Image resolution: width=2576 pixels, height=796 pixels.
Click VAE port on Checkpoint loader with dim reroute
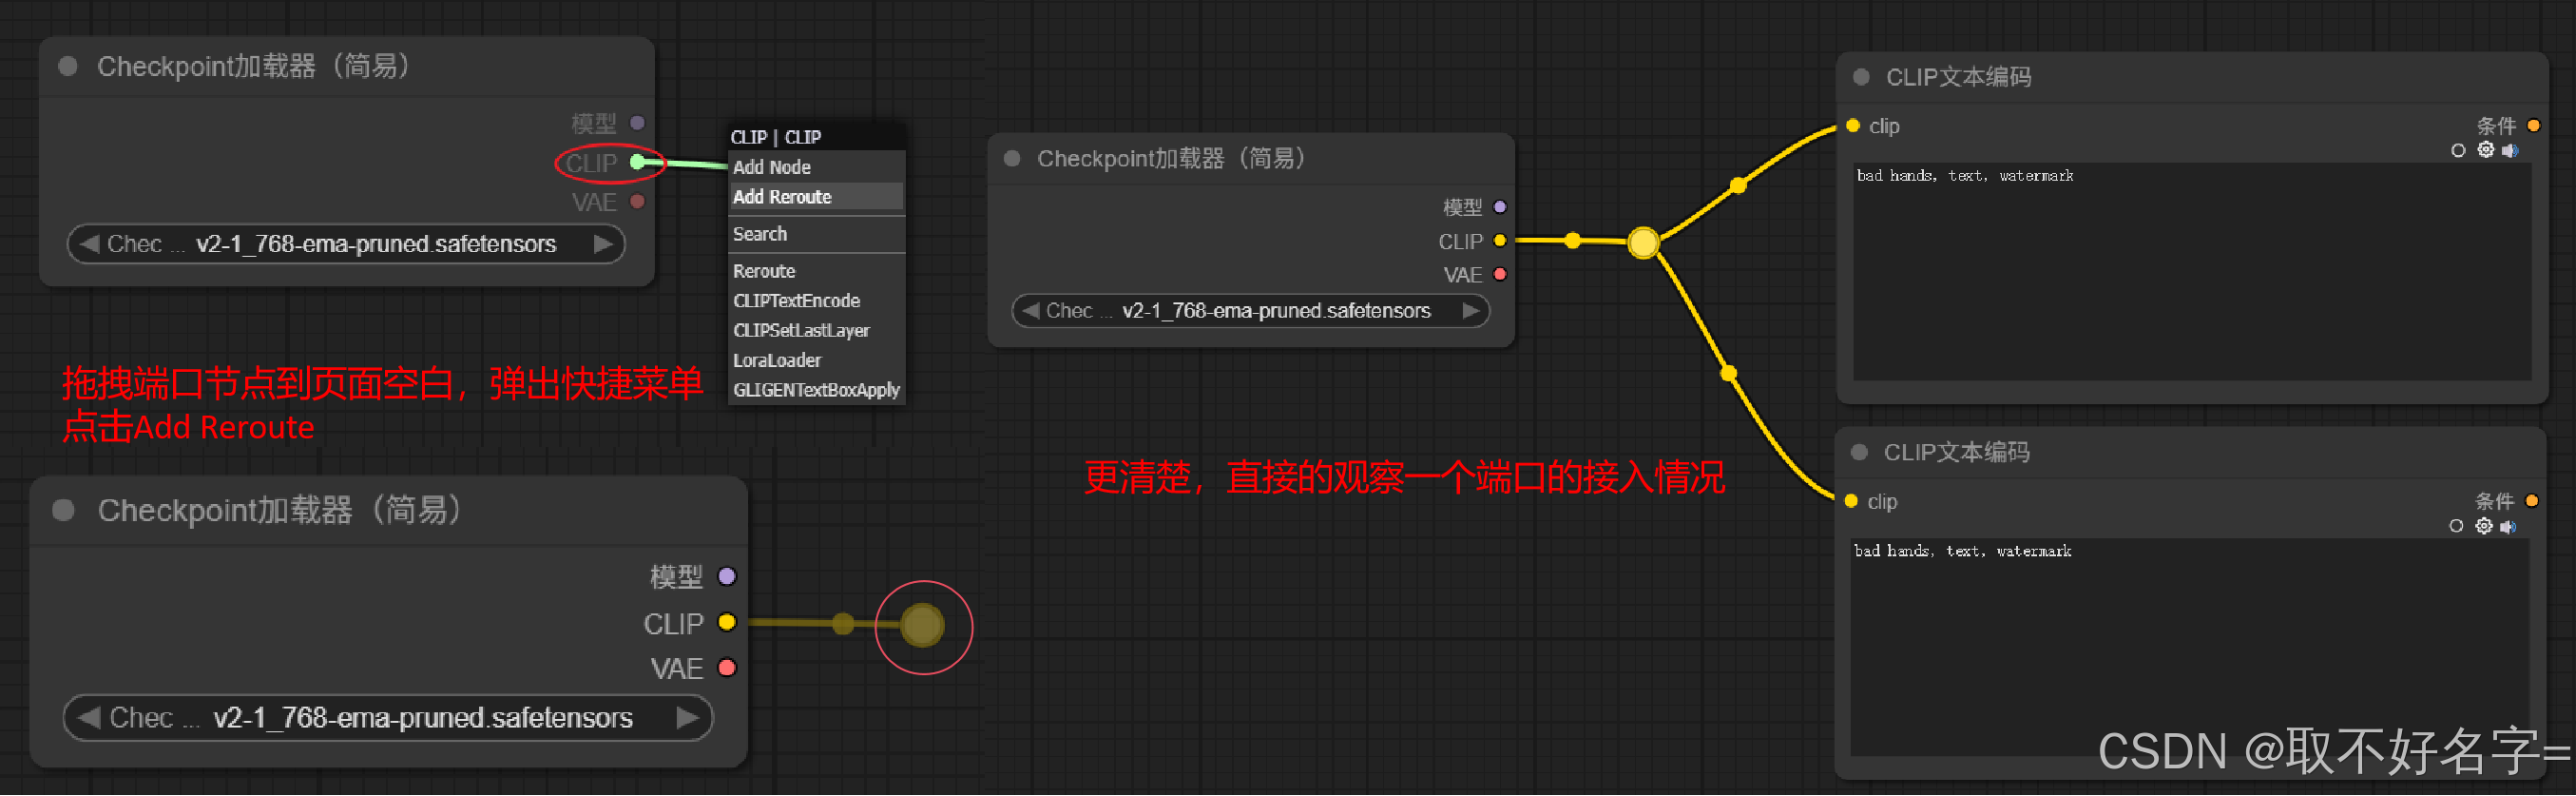click(x=727, y=668)
